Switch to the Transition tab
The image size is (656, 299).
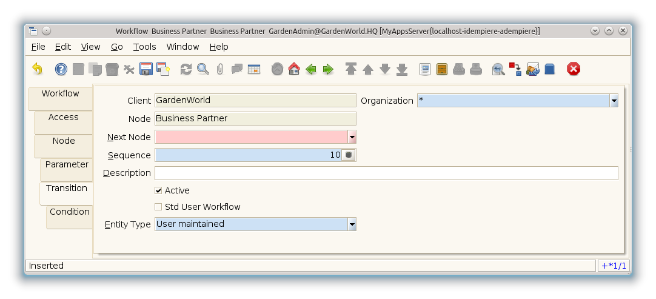point(67,189)
